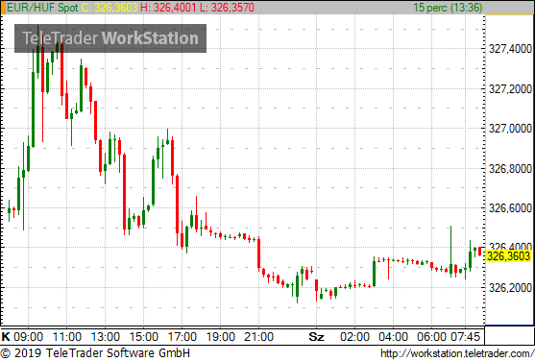Image resolution: width=535 pixels, height=362 pixels.
Task: Click the closing price C: 326,3603 value
Action: pos(109,7)
